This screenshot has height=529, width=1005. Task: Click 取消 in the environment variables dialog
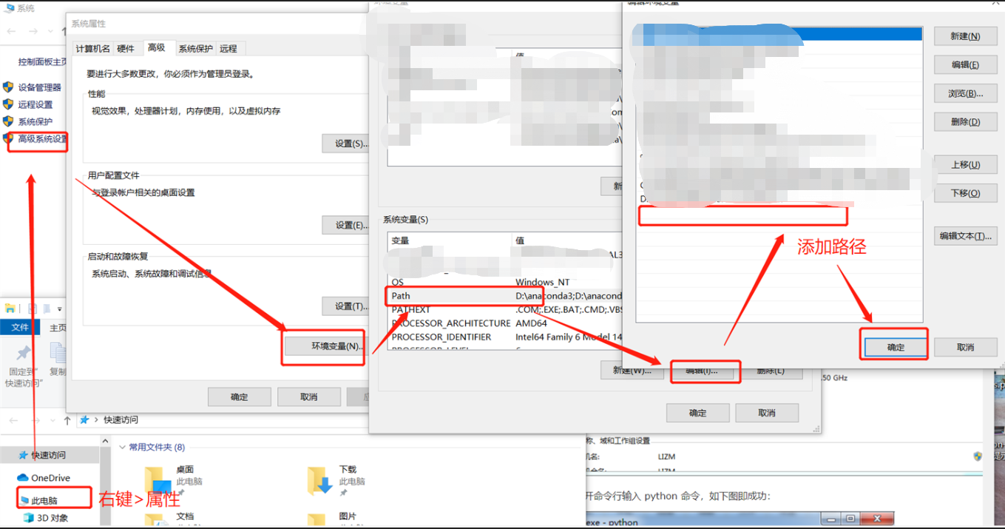767,413
